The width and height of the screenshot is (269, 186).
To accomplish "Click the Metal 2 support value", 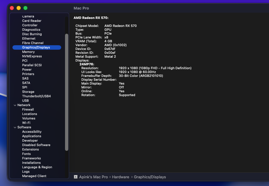I will point(110,56).
